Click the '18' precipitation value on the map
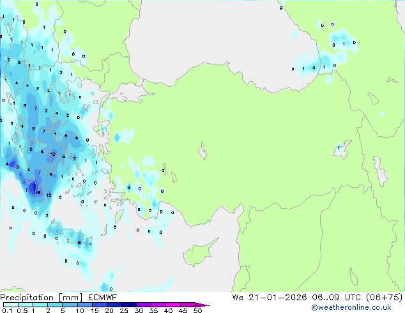This screenshot has width=405, height=313. (x=38, y=192)
